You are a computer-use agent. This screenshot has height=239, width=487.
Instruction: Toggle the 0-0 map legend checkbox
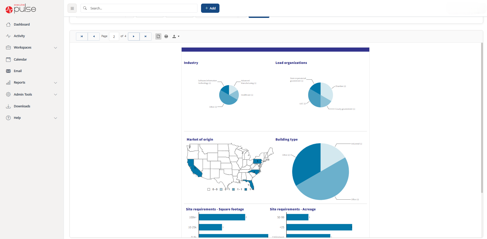tap(208, 189)
